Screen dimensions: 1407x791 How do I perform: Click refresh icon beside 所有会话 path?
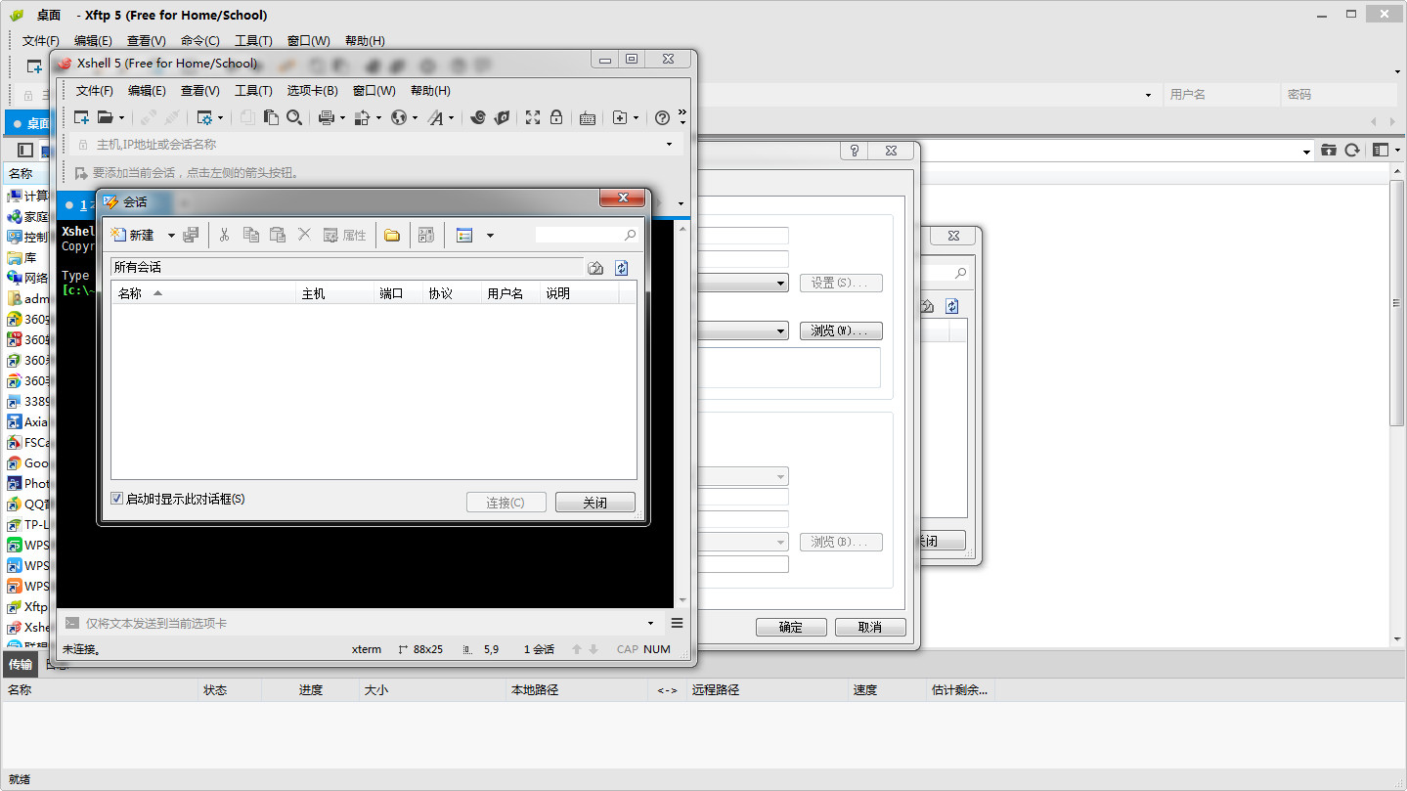621,268
